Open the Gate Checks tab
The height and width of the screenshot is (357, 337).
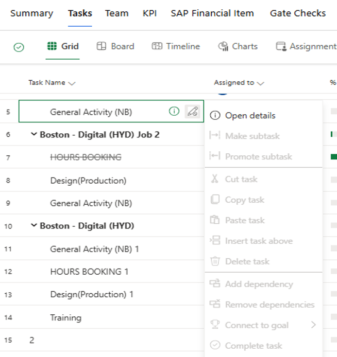(x=297, y=13)
